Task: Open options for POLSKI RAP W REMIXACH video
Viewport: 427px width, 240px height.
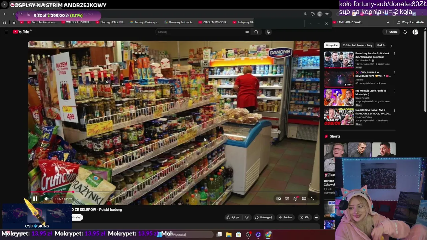Action: pyautogui.click(x=394, y=73)
